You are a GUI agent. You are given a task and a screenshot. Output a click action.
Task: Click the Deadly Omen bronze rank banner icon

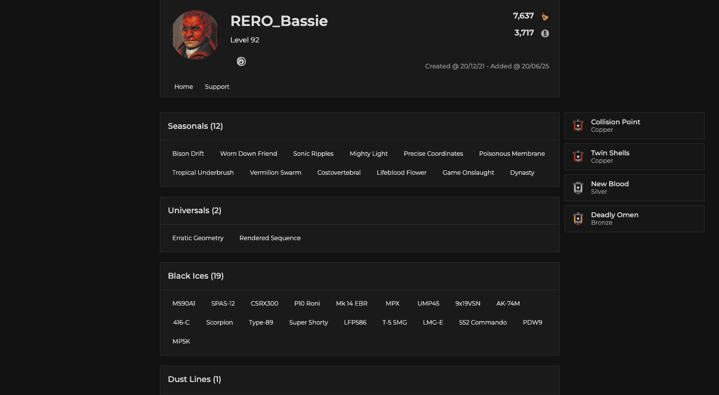click(578, 218)
